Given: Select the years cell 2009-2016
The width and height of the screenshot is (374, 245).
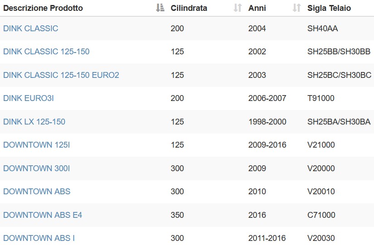Looking at the screenshot, I should [x=267, y=145].
